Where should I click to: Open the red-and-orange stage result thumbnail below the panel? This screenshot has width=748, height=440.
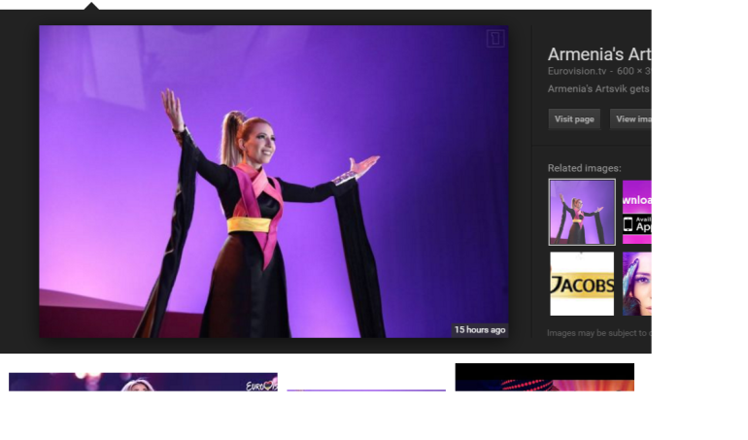click(x=544, y=377)
